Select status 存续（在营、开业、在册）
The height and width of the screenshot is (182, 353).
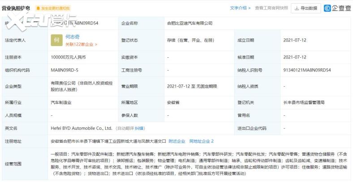[x=190, y=40]
